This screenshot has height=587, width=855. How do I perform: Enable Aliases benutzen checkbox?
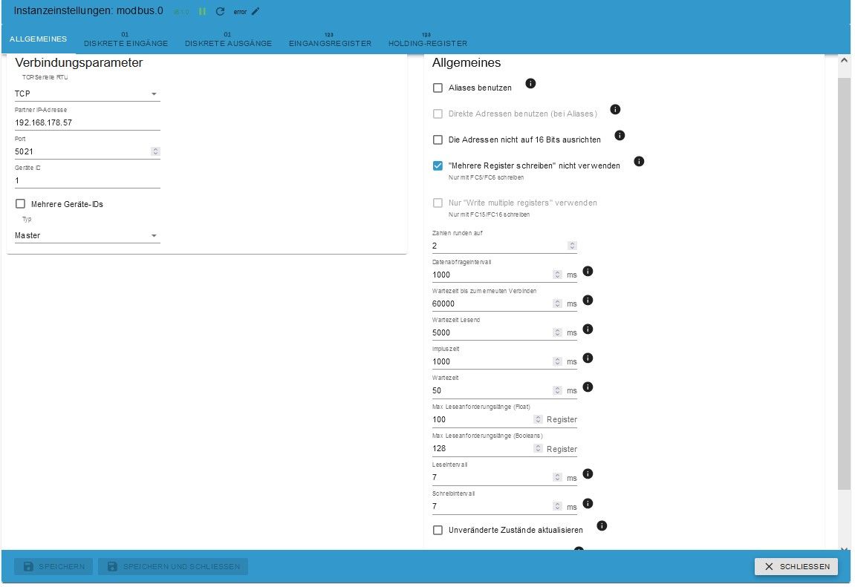coord(438,88)
